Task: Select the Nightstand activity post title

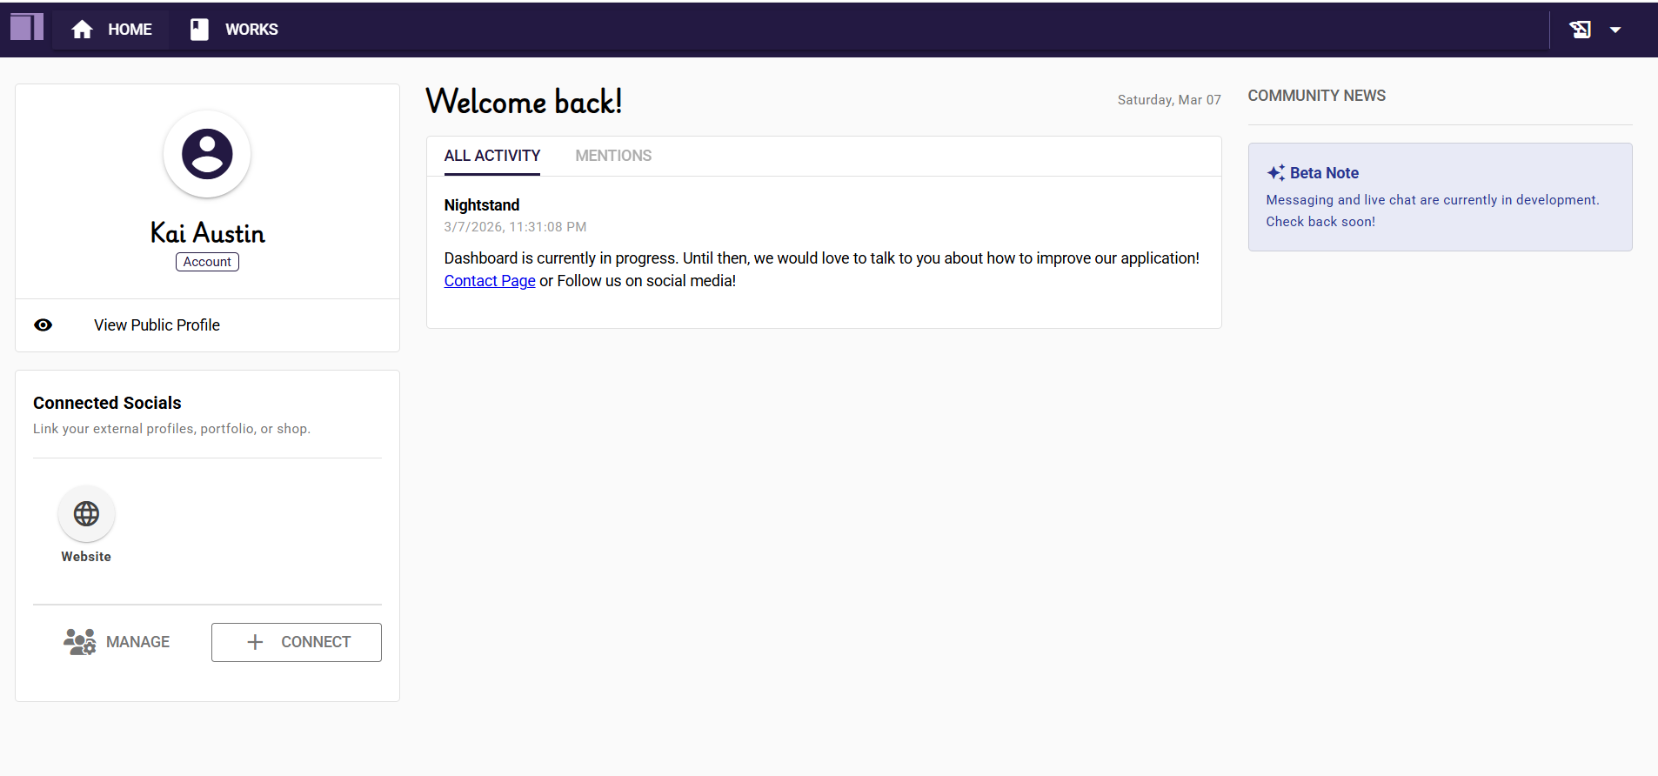Action: [x=481, y=205]
